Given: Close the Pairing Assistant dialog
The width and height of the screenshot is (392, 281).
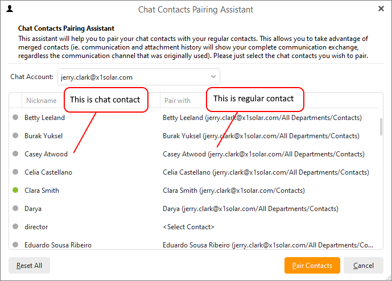Looking at the screenshot, I should point(381,9).
